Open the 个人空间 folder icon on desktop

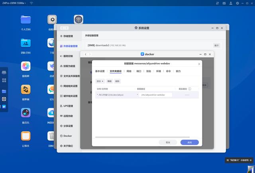25,19
